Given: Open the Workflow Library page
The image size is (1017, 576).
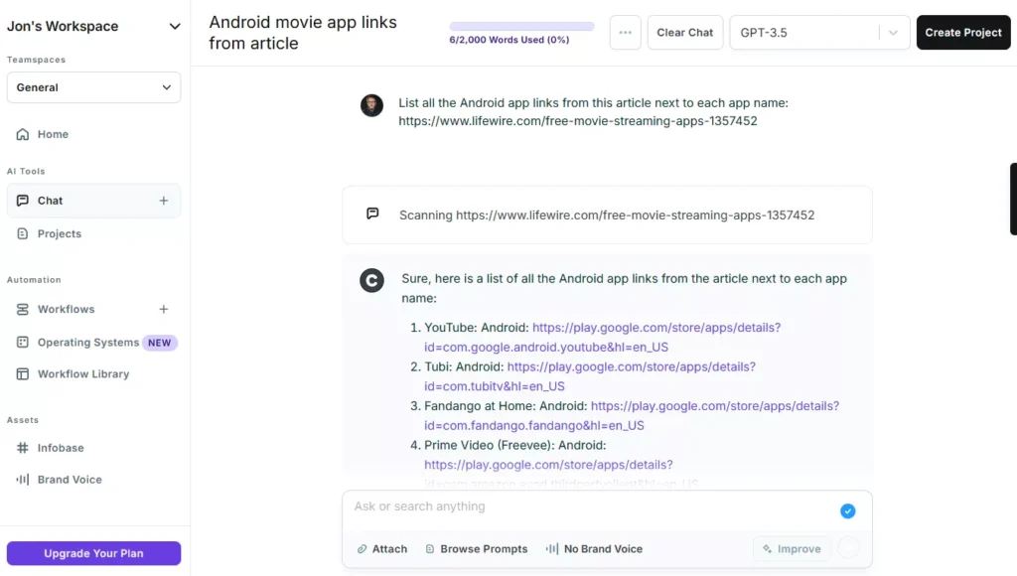Looking at the screenshot, I should coord(82,374).
